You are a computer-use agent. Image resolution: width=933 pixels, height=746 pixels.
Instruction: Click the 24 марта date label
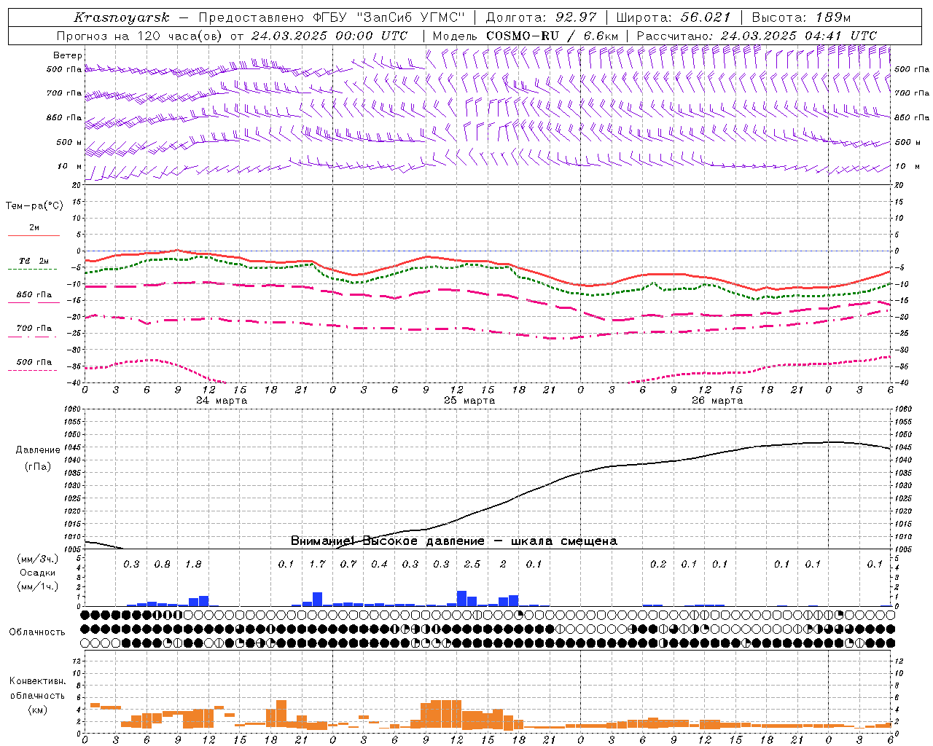pyautogui.click(x=222, y=400)
